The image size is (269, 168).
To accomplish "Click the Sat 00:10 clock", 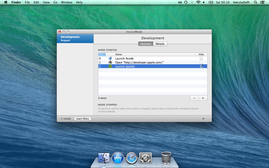I will (223, 2).
